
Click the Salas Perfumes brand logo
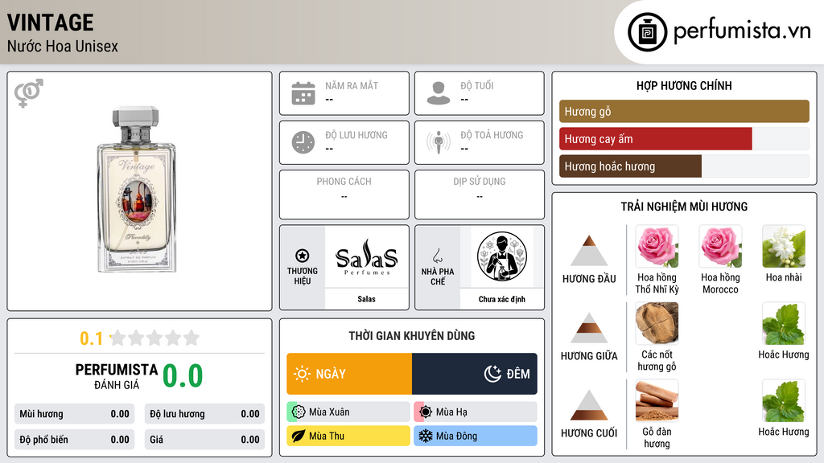click(x=367, y=257)
